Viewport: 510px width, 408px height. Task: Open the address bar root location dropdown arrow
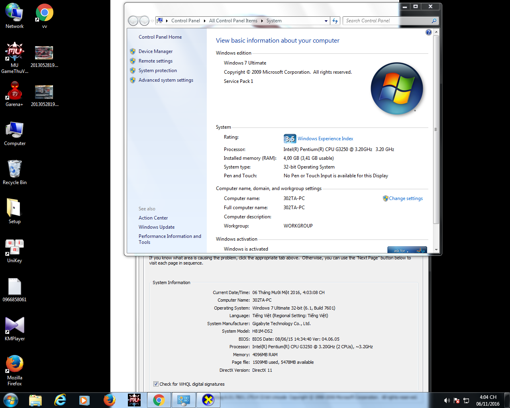pos(167,21)
